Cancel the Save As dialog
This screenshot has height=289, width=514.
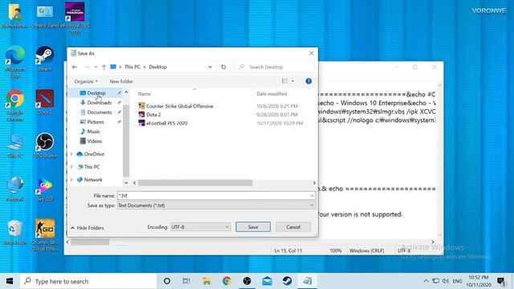[293, 226]
